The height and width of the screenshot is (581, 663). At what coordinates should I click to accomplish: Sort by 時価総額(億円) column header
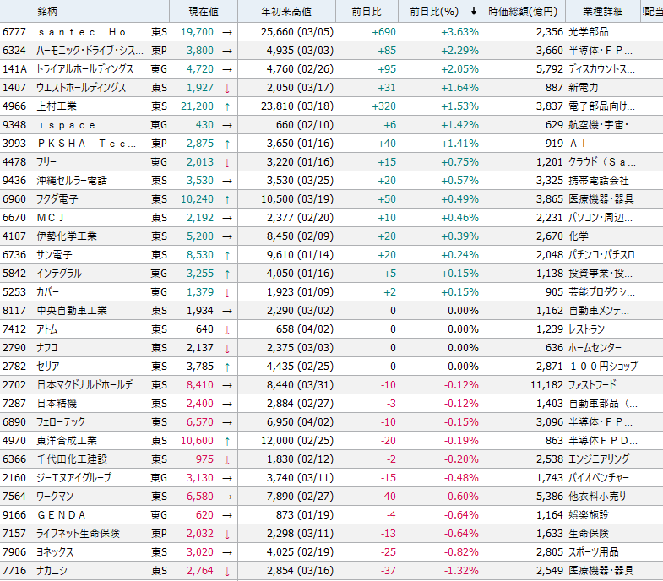click(523, 11)
